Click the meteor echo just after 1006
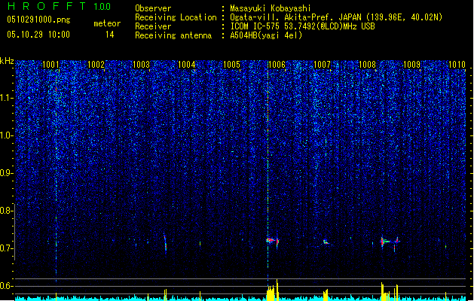The width and height of the screenshot is (474, 301). click(272, 241)
